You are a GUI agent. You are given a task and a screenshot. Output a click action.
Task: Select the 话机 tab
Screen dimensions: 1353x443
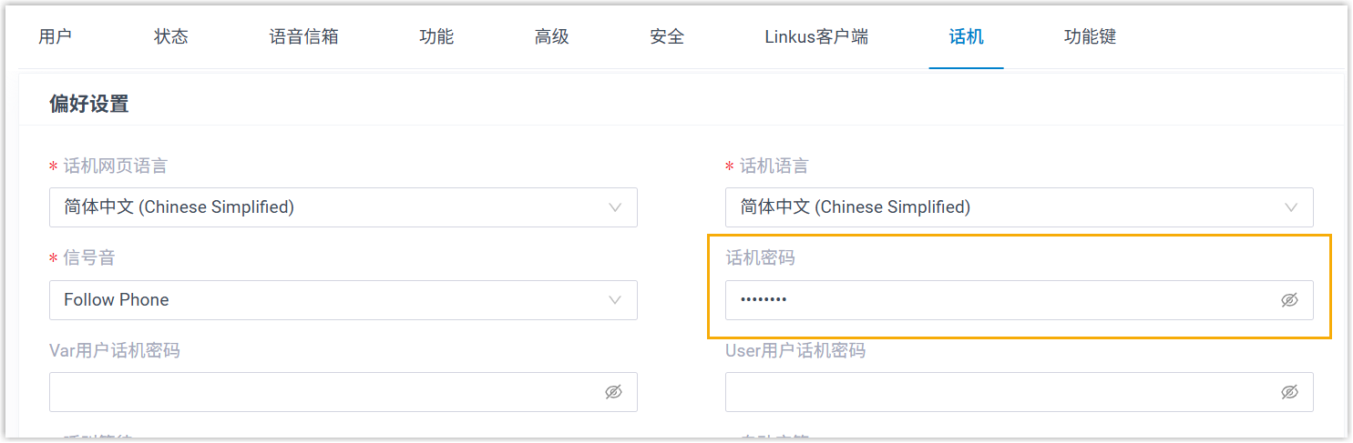click(966, 37)
